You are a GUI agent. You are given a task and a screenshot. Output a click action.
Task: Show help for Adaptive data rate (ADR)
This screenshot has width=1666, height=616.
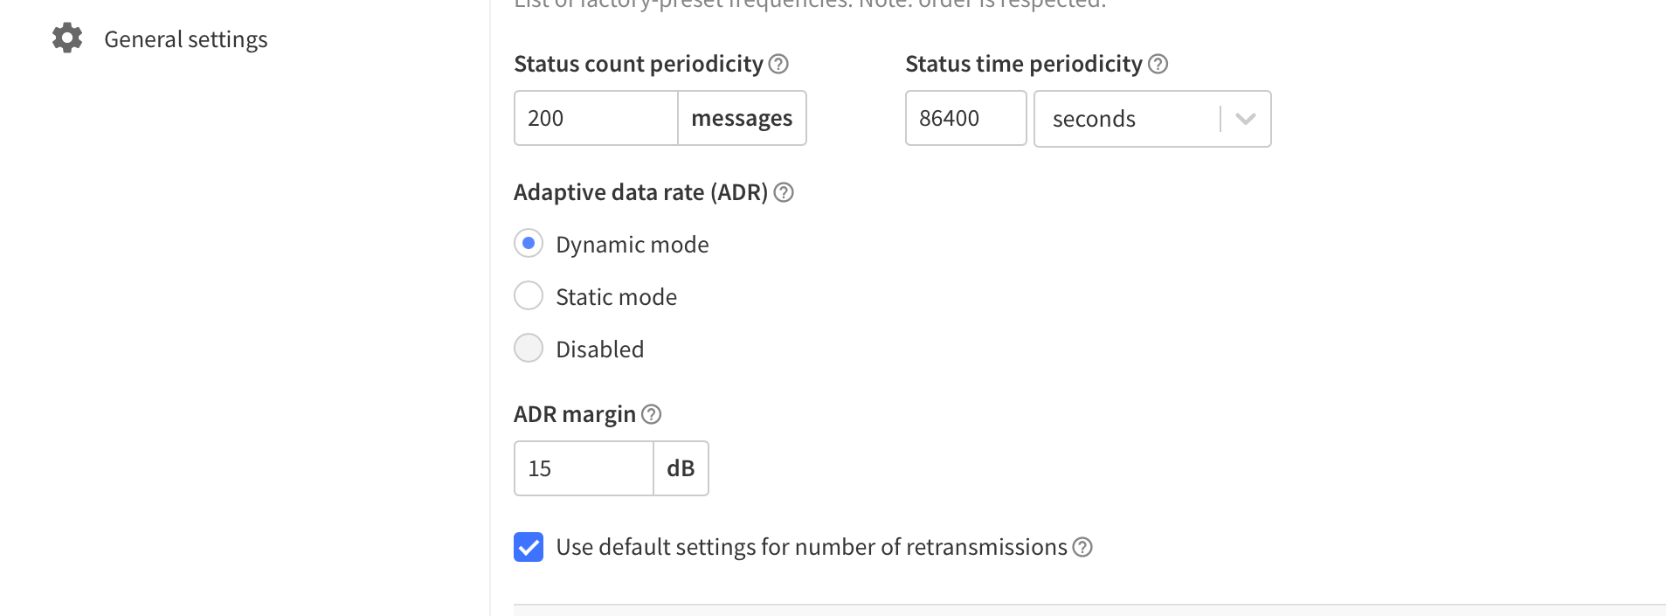(x=784, y=192)
